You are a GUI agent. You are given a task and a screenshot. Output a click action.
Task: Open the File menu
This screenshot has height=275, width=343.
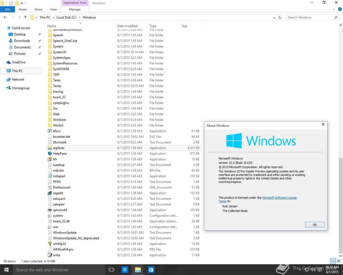(x=8, y=9)
